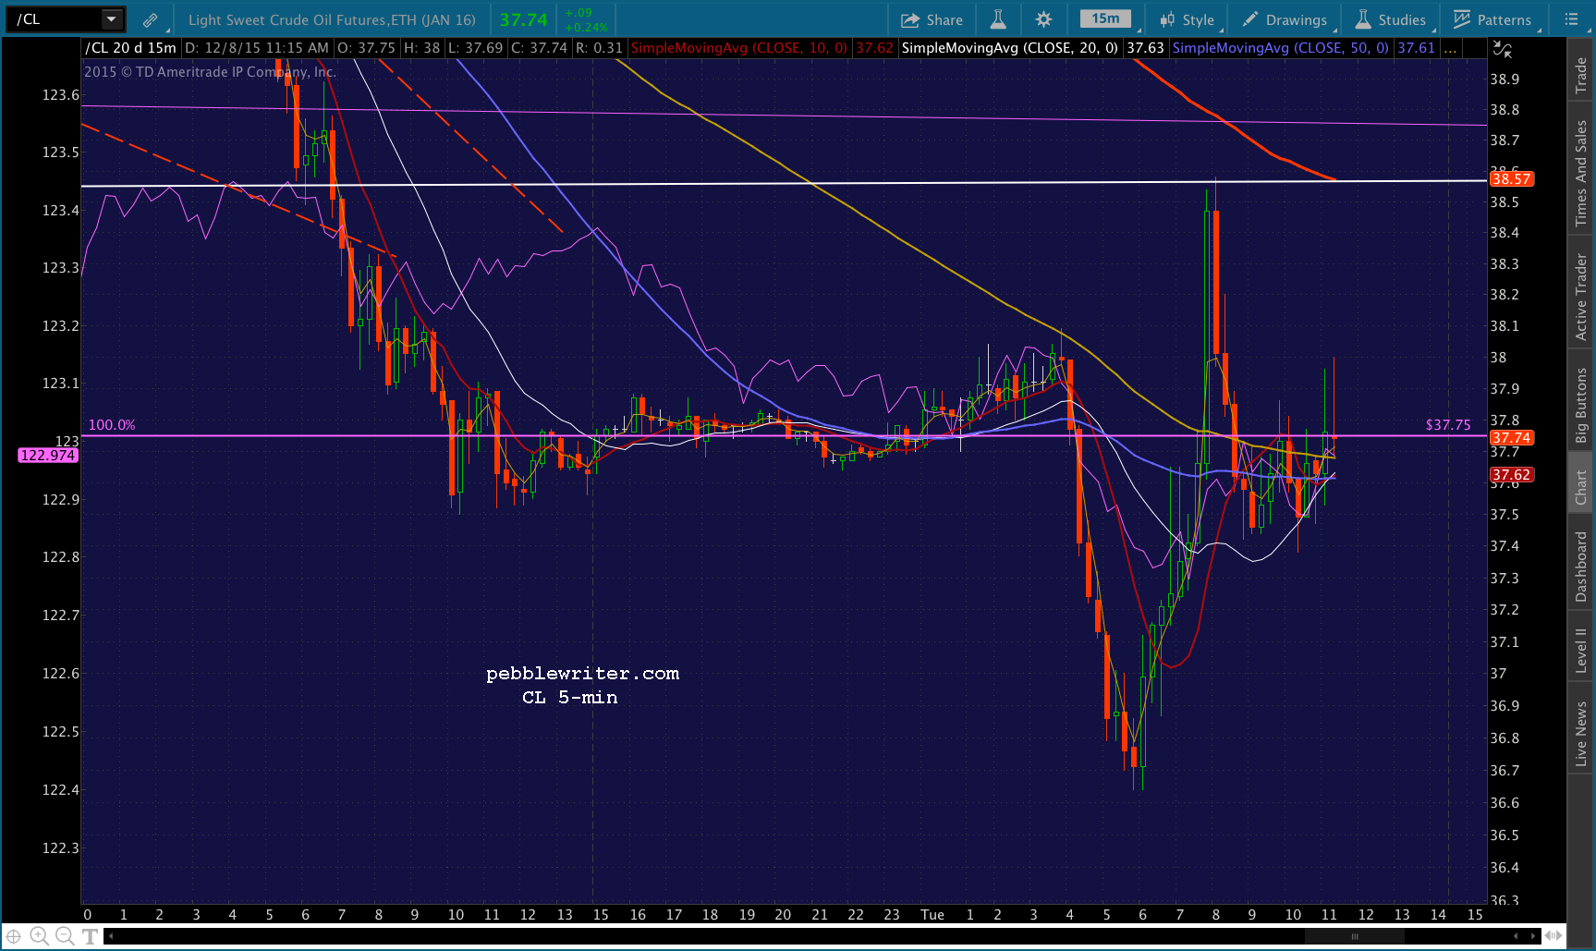Click the zoom in magnifier icon
Screen dimensions: 1596x951
tap(39, 936)
